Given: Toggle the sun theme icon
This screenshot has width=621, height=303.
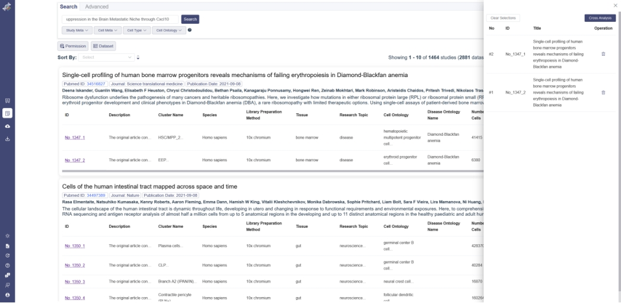Looking at the screenshot, I should (8, 235).
